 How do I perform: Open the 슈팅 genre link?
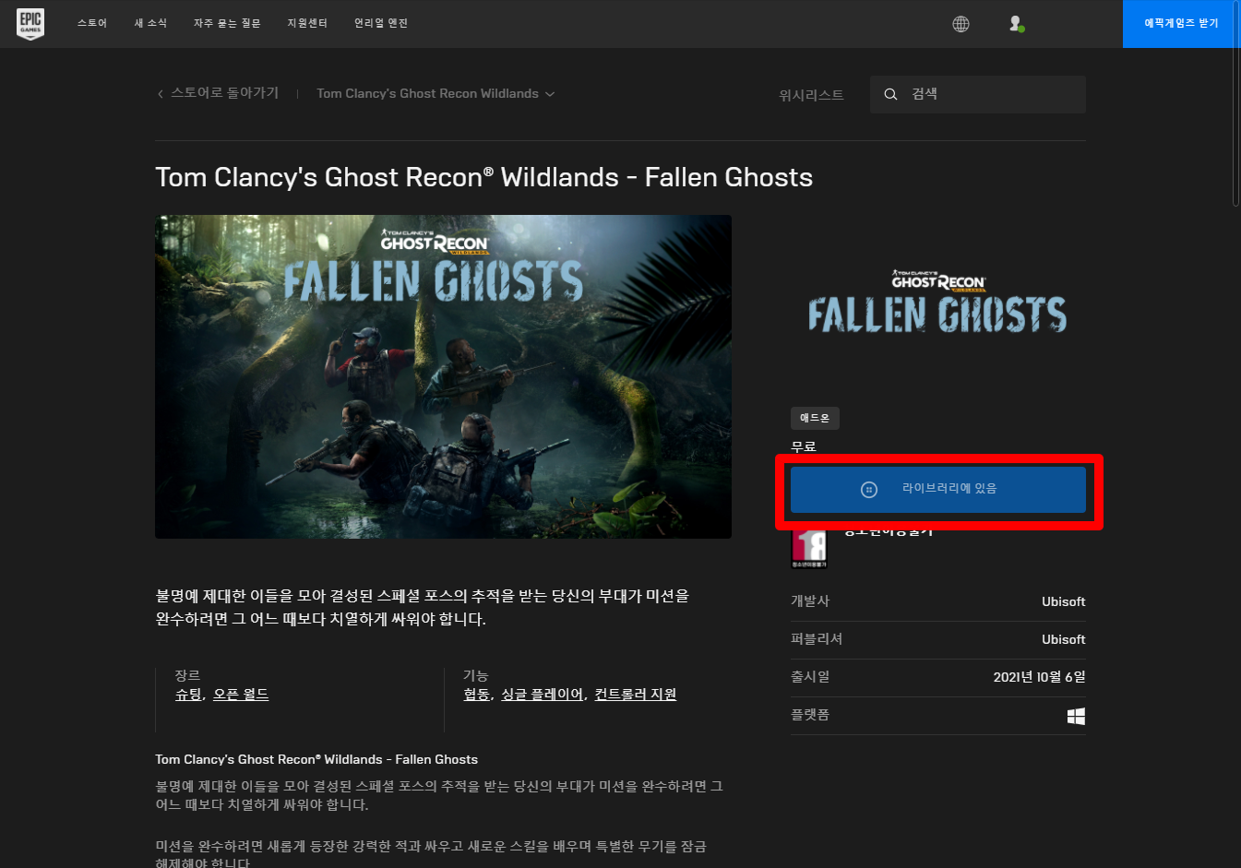(x=188, y=695)
